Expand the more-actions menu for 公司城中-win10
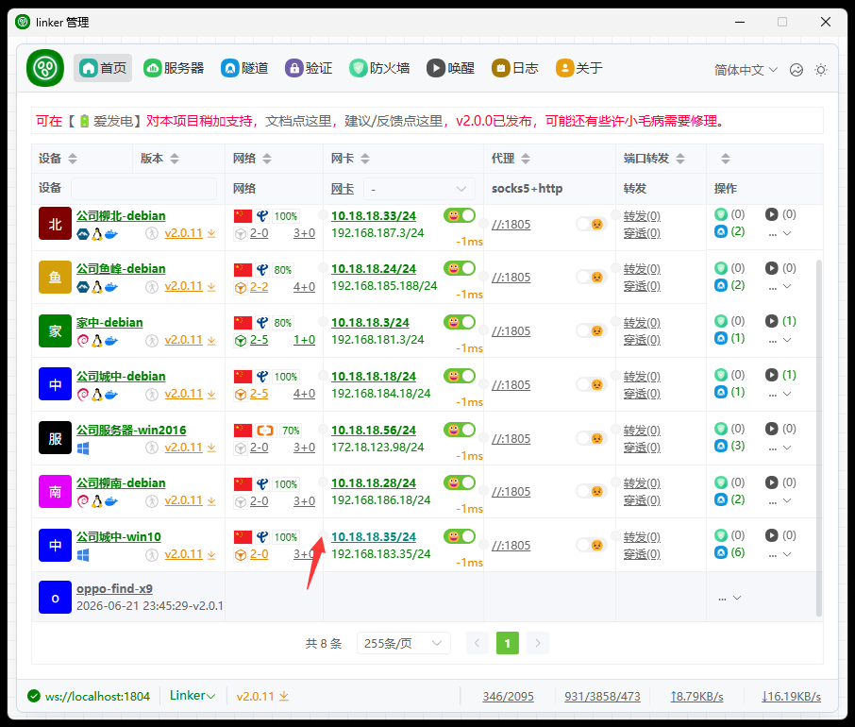Screen dimensions: 855x727 click(x=780, y=554)
